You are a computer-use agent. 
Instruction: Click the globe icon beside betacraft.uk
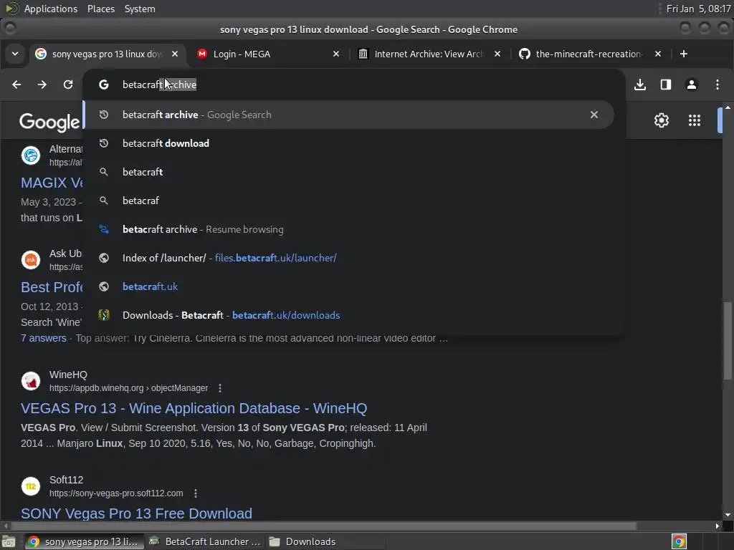[104, 286]
